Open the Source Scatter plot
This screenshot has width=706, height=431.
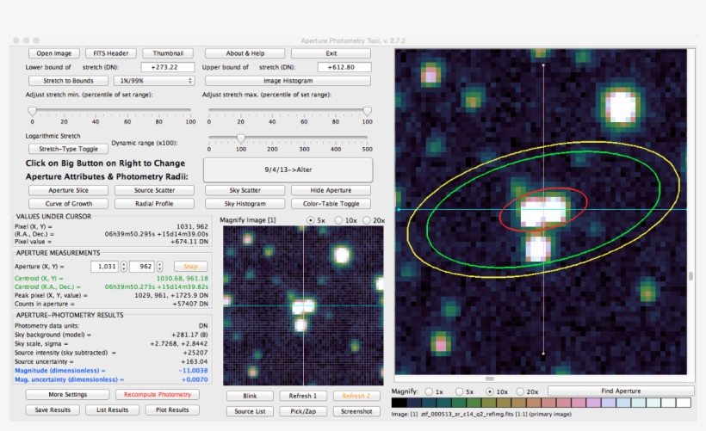click(154, 190)
